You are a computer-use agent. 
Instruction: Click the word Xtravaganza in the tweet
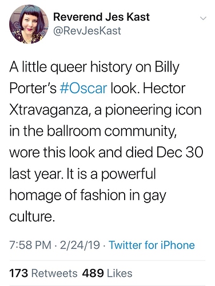pos(49,111)
